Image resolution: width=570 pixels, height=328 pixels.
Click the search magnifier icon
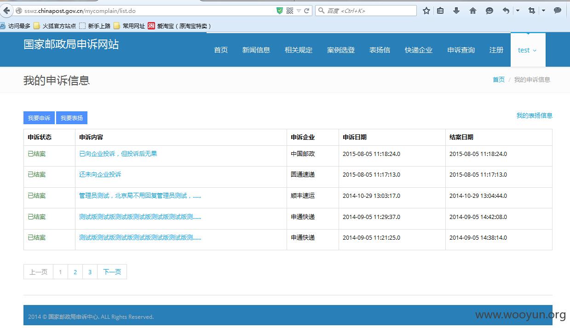pyautogui.click(x=321, y=11)
